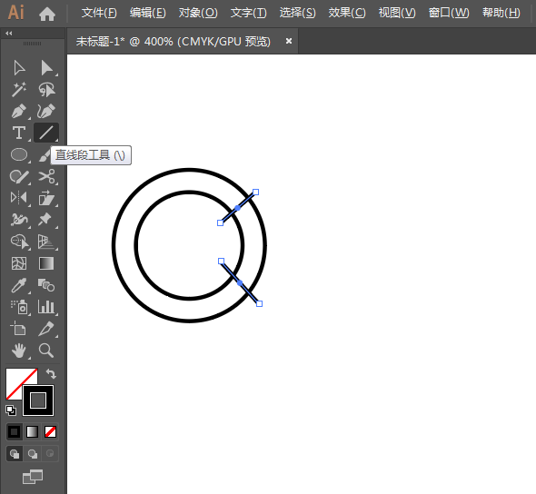Select the Selection tool (black arrow outline)
This screenshot has height=494, width=536.
[19, 67]
